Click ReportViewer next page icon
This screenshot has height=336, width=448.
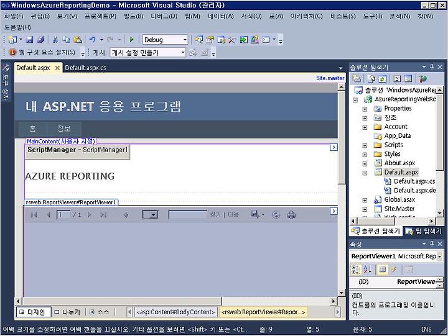pos(90,215)
